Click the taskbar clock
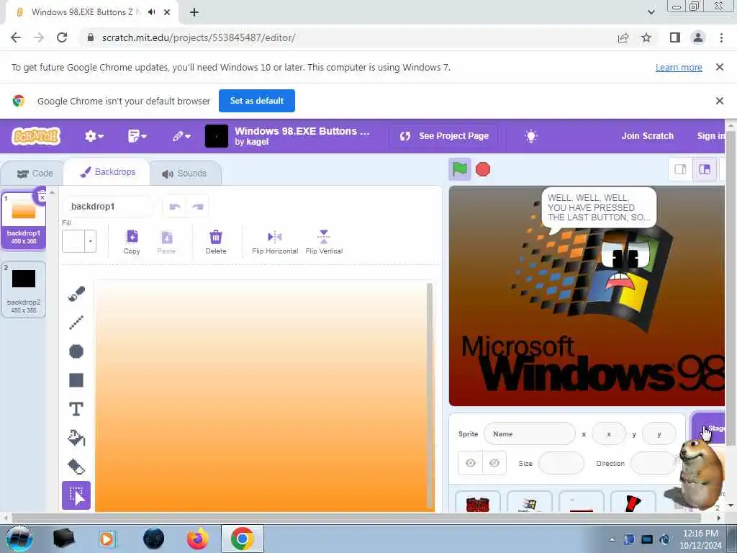The image size is (737, 553). [x=700, y=539]
